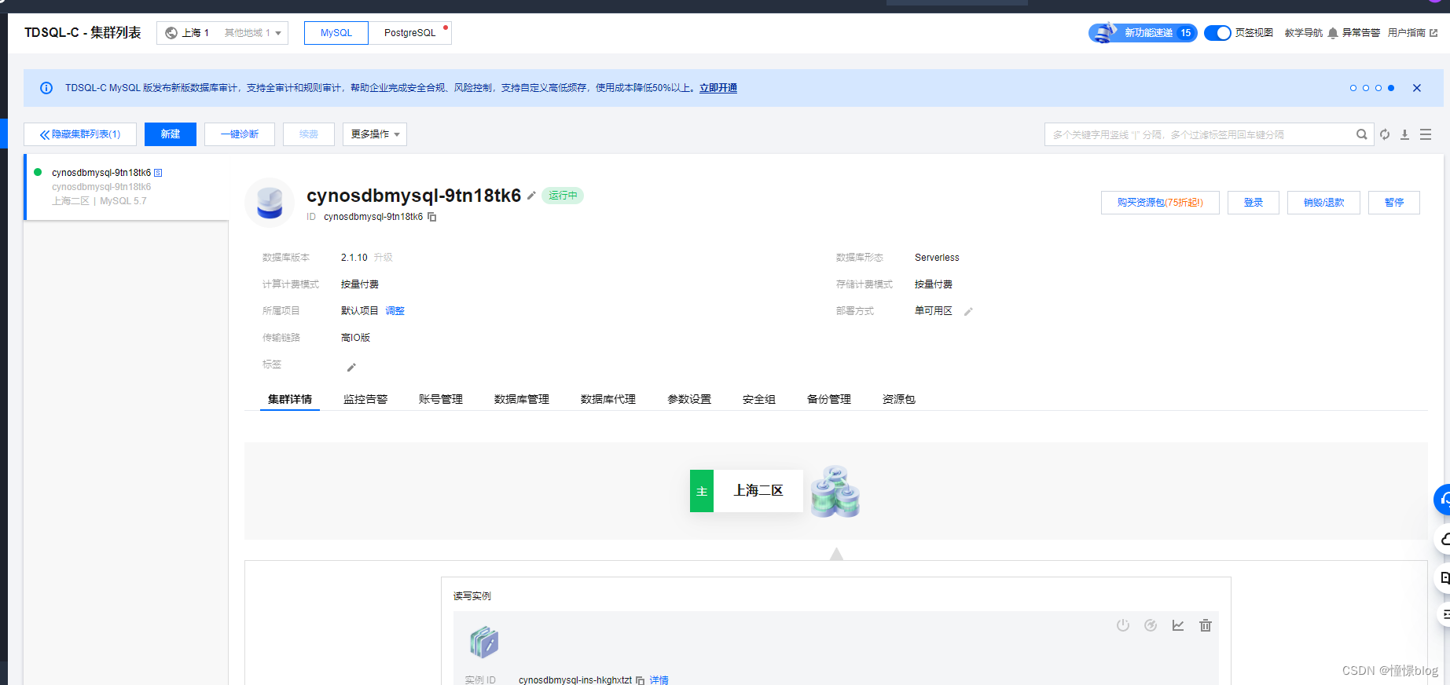Click the 销毁/退款 button

(x=1323, y=203)
